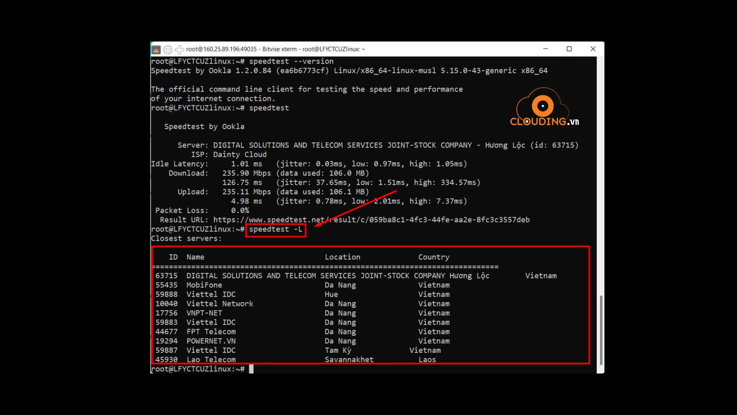This screenshot has width=737, height=415.
Task: Click the version string '1.2.0.84'
Action: (x=253, y=71)
